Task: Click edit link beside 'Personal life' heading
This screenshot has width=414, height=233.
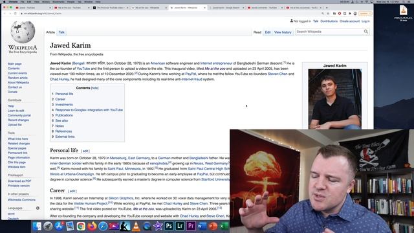Action: pyautogui.click(x=85, y=151)
